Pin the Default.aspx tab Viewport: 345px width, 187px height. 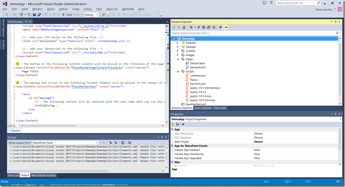[x=26, y=22]
